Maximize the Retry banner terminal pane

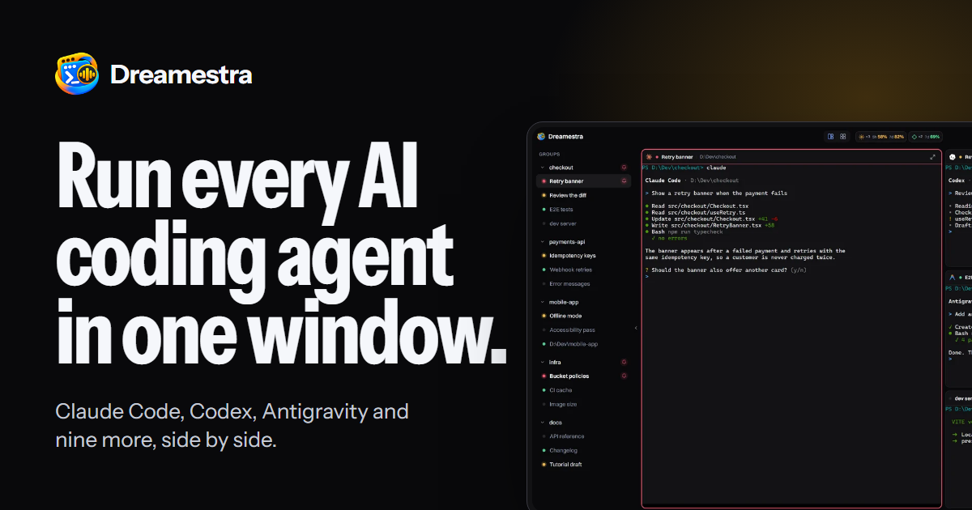(932, 156)
